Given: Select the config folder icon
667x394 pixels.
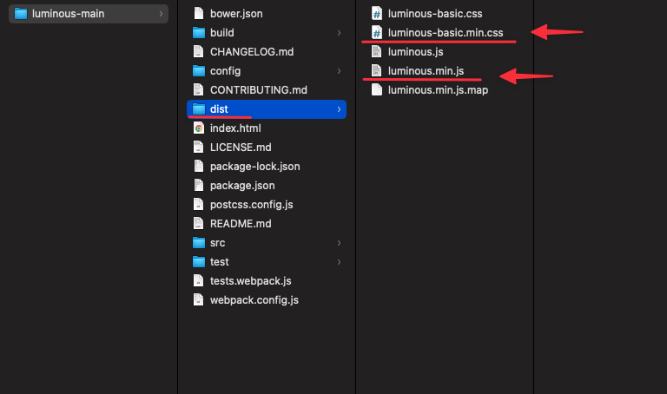Looking at the screenshot, I should point(199,71).
